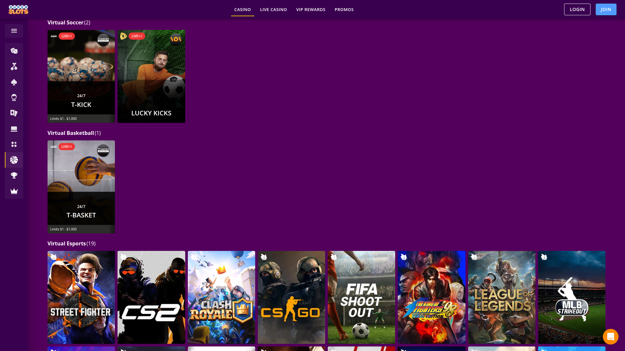This screenshot has width=625, height=351.
Task: Open the T-KICK virtual soccer game
Action: [81, 76]
